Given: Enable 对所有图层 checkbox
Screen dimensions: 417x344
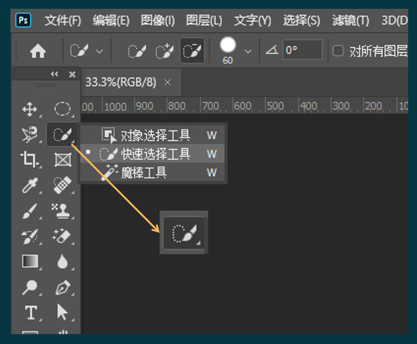Looking at the screenshot, I should tap(338, 51).
